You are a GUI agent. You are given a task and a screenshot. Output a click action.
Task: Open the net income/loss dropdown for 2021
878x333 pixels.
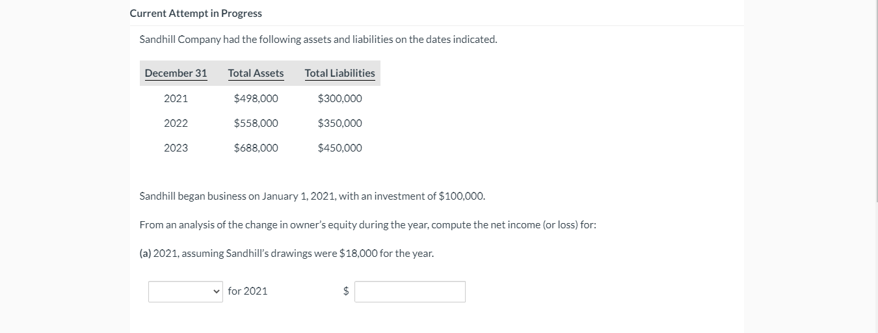(185, 291)
